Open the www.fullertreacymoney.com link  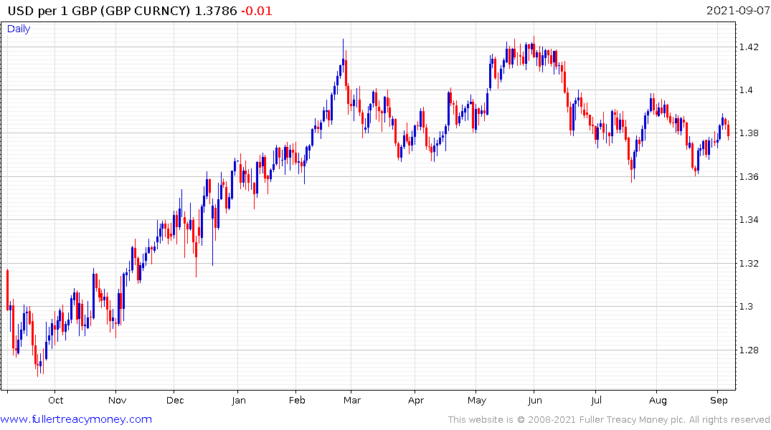click(x=76, y=419)
